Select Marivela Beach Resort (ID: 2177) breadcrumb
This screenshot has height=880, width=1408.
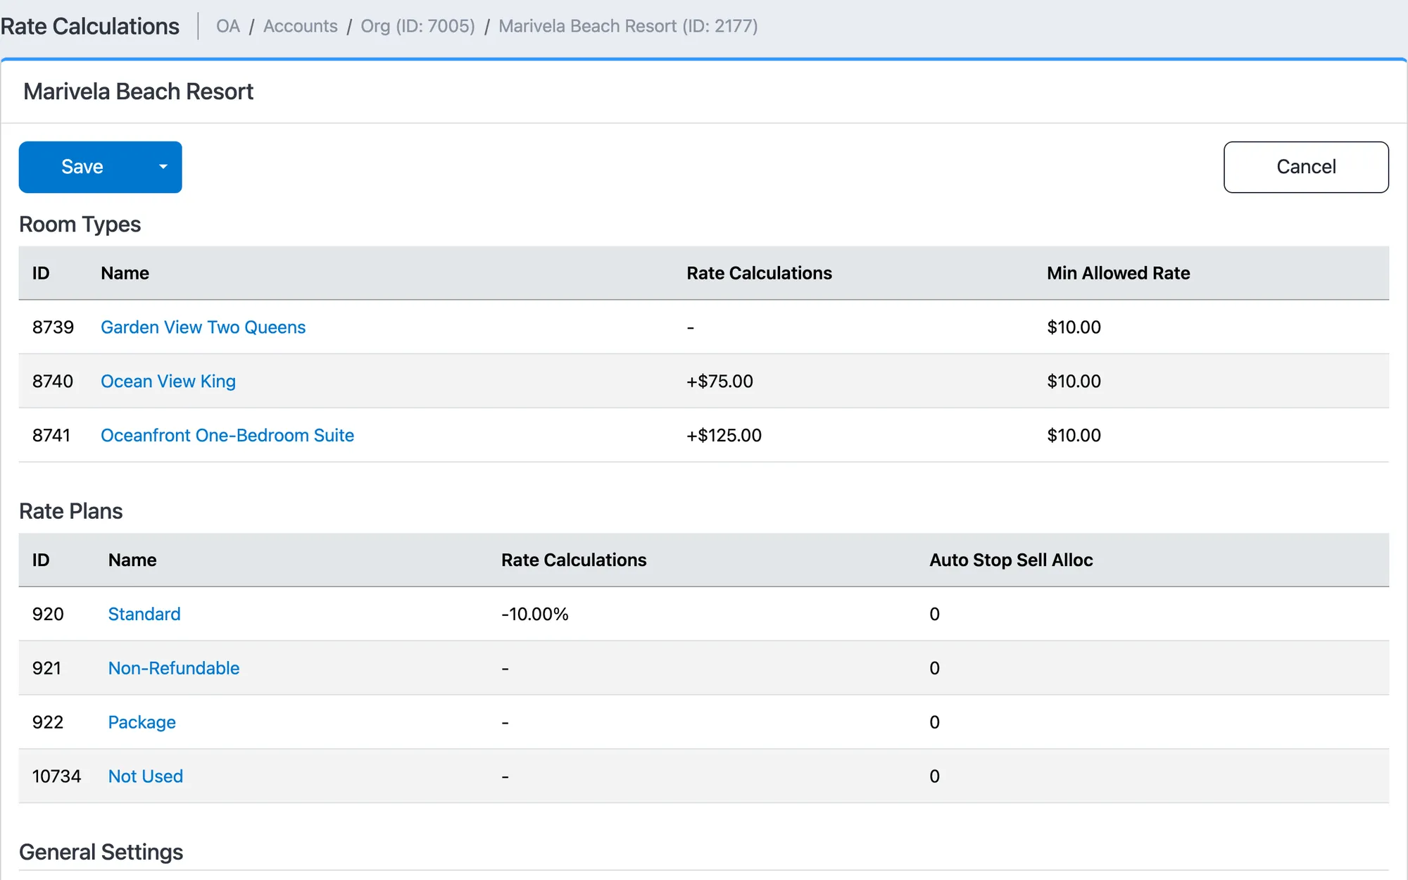coord(628,26)
